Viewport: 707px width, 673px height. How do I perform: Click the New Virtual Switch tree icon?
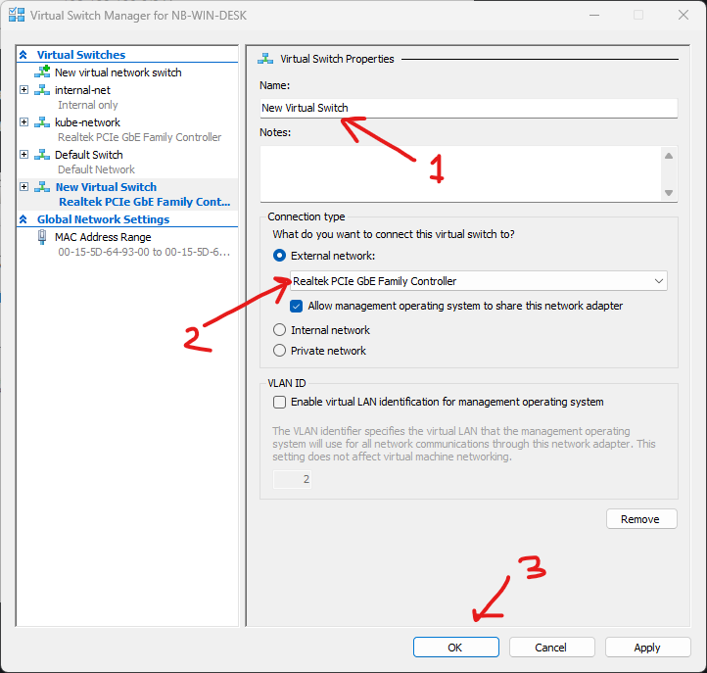(42, 187)
